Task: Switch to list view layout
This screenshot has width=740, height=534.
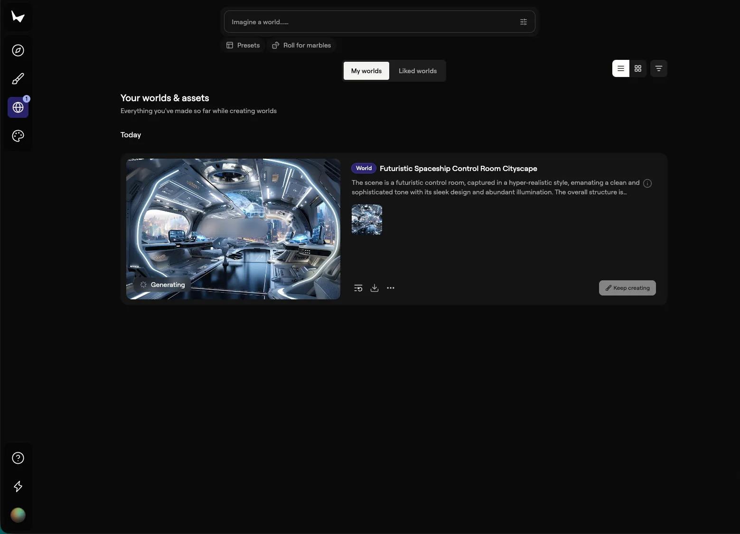Action: coord(621,68)
